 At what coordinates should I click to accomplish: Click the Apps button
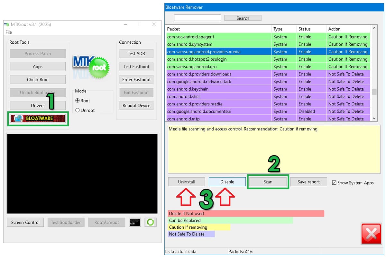click(38, 66)
